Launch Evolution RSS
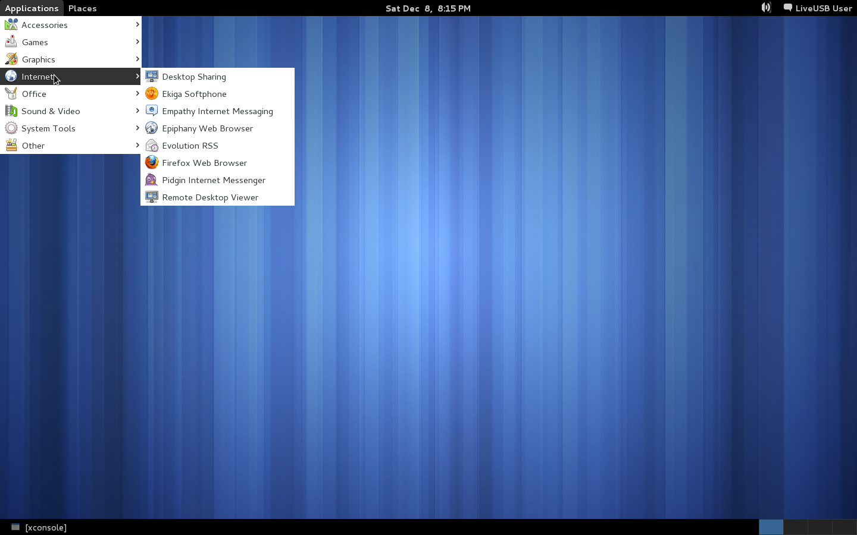 [218, 145]
